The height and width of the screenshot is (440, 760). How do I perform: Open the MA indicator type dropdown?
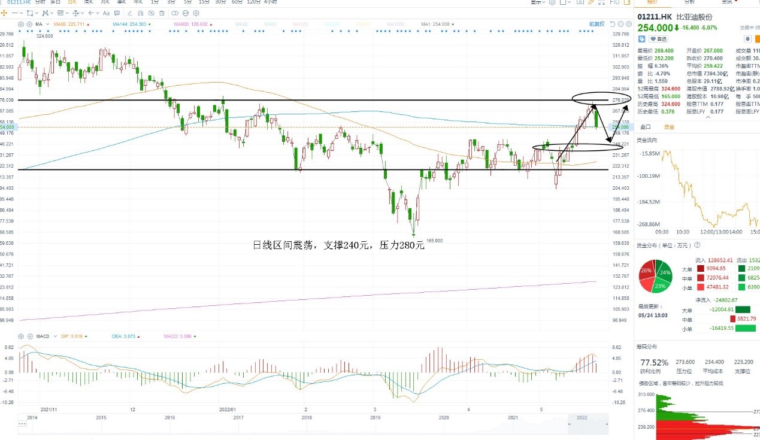(x=47, y=25)
